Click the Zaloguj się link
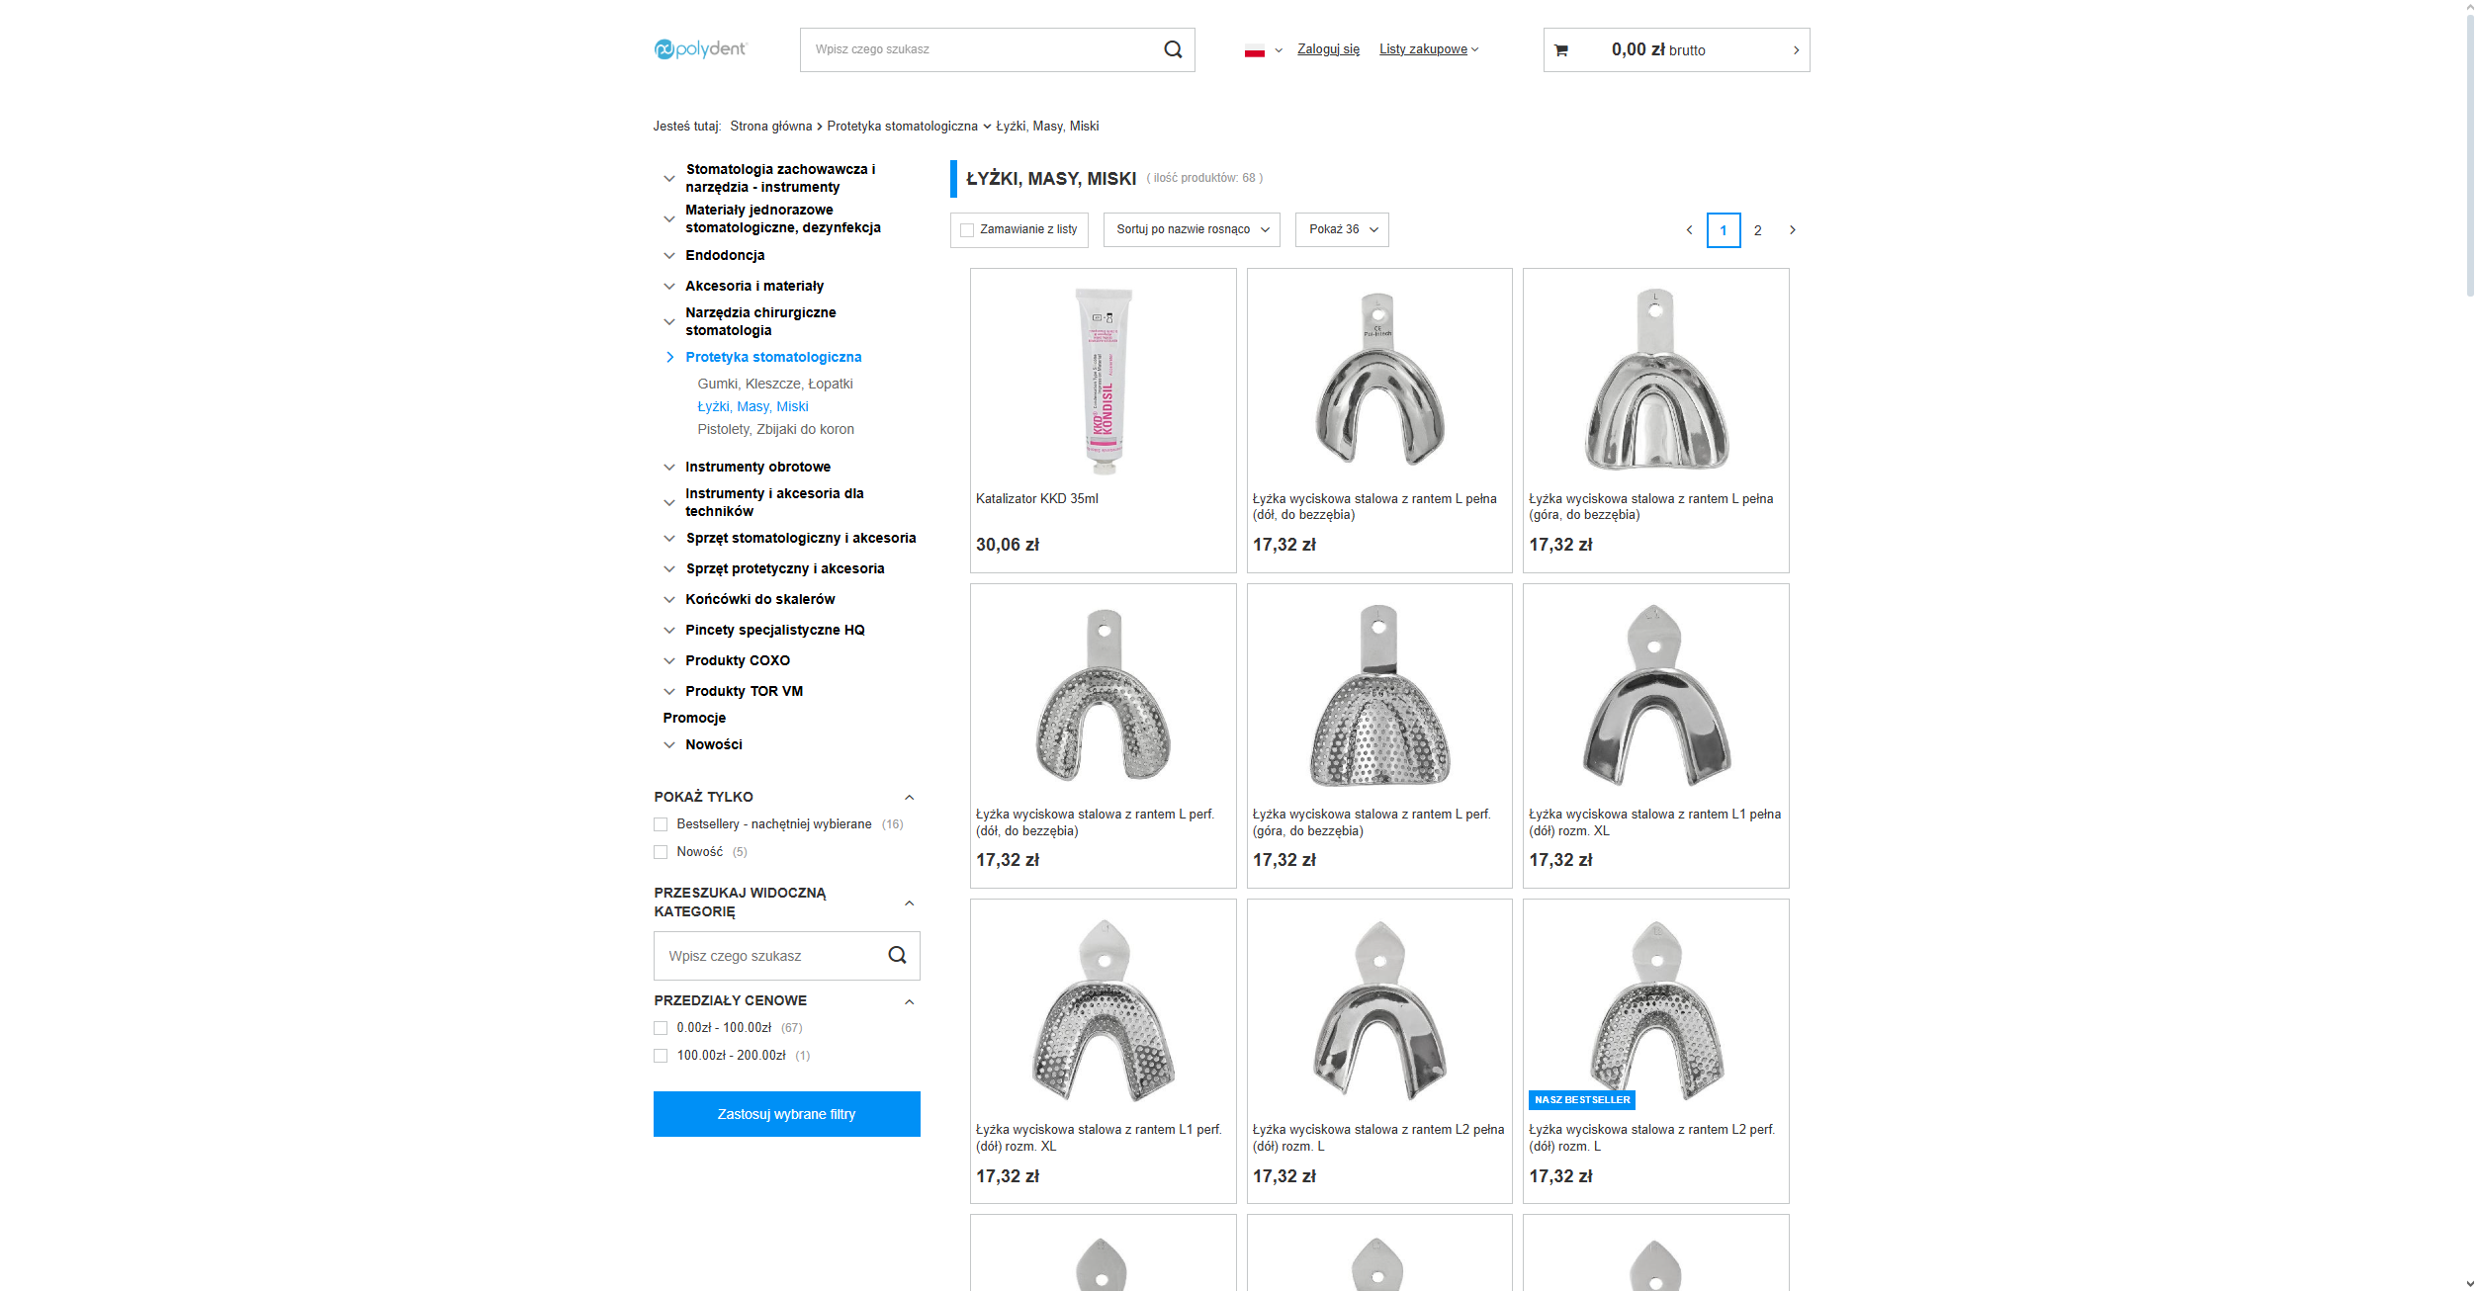Viewport: 2478px width, 1291px height. [x=1328, y=49]
